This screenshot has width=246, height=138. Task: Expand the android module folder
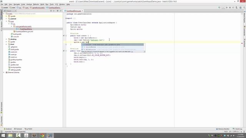[7, 19]
